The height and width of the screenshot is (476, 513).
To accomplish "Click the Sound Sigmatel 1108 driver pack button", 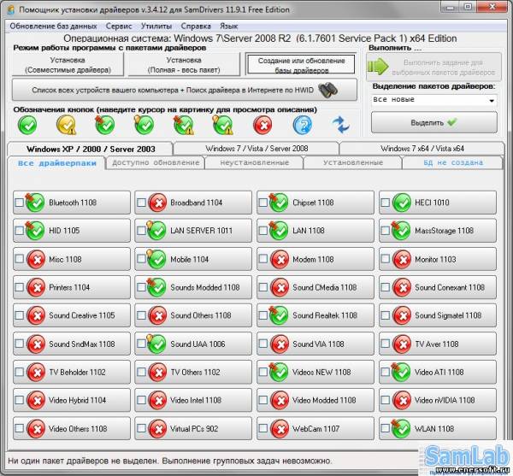I will [438, 315].
